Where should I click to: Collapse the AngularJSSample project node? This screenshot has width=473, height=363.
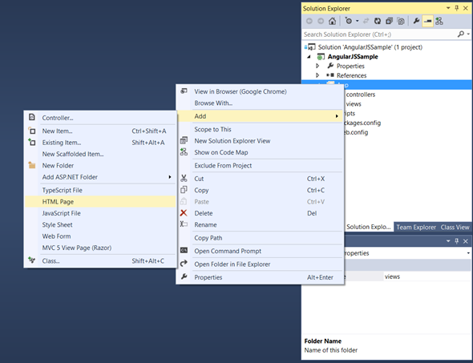[309, 57]
